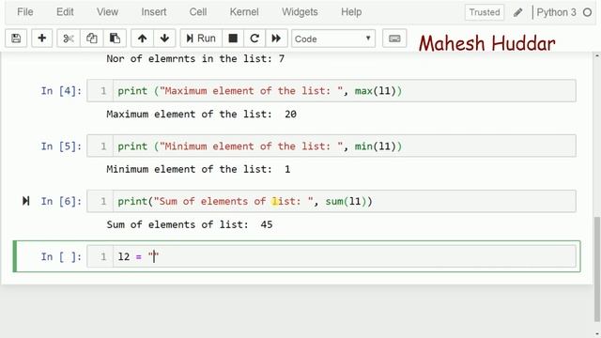This screenshot has width=601, height=338.
Task: Save the notebook with floppy icon
Action: 16,38
